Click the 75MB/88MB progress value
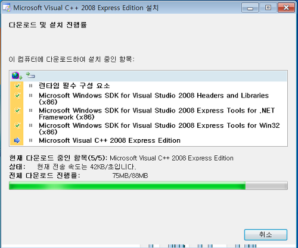 pyautogui.click(x=130, y=175)
